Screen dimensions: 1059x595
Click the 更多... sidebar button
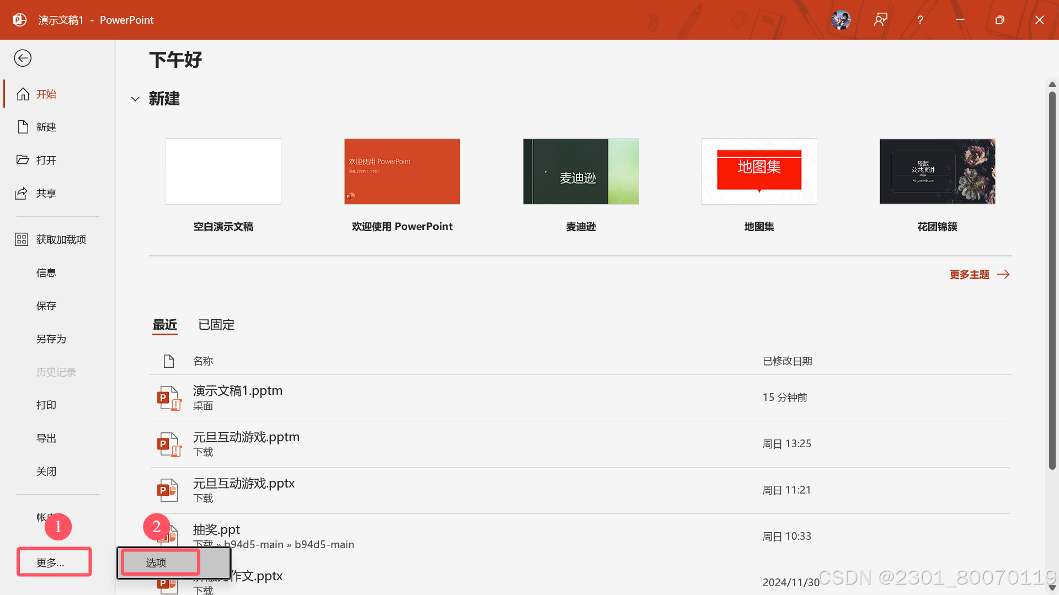pyautogui.click(x=54, y=562)
